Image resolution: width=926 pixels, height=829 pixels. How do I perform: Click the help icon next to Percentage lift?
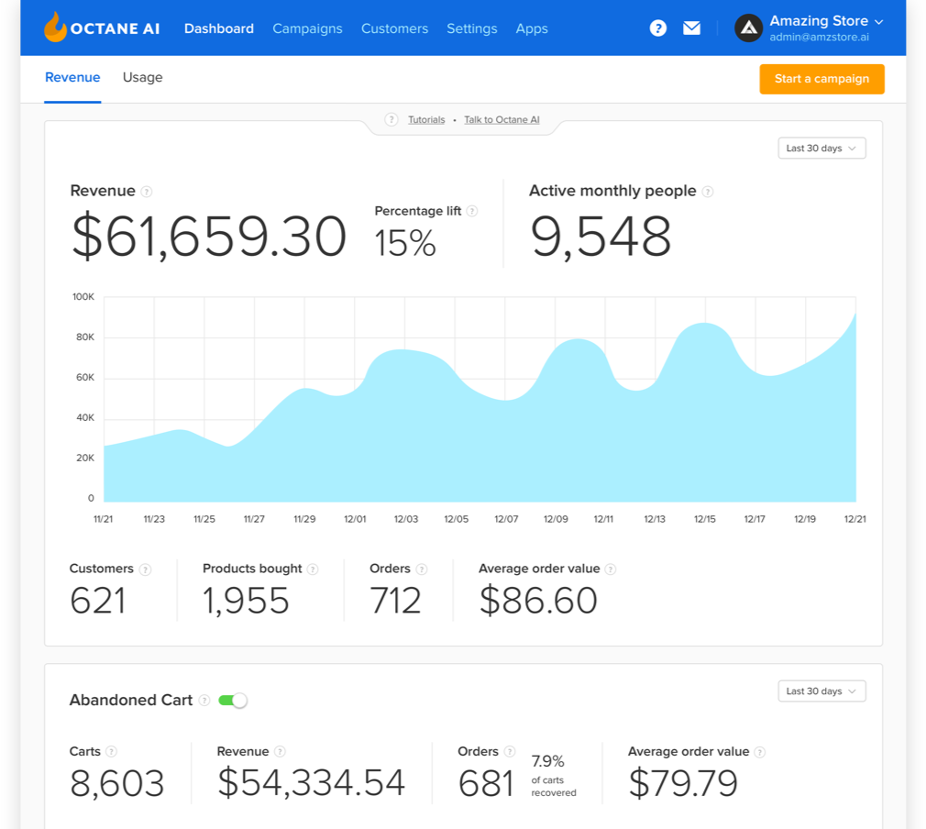click(x=472, y=211)
